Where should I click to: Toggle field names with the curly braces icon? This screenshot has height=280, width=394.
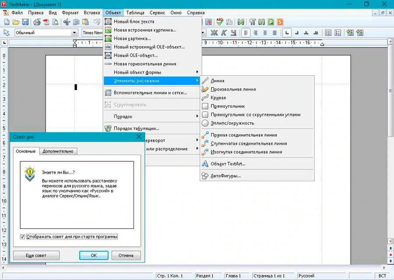click(262, 22)
